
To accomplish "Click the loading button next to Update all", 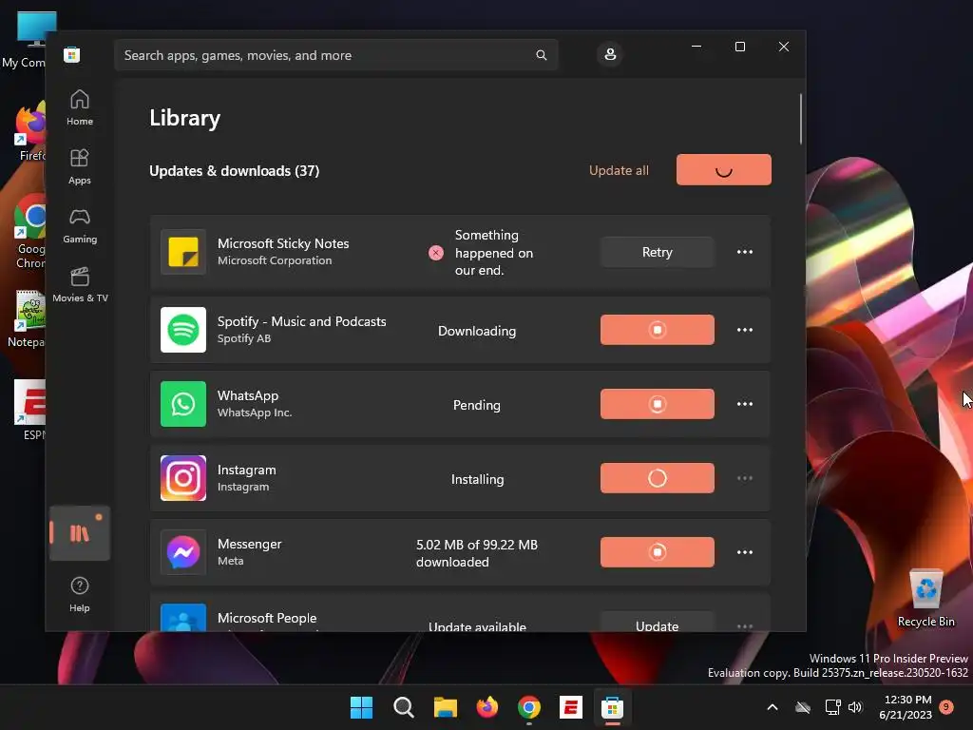I will (723, 169).
